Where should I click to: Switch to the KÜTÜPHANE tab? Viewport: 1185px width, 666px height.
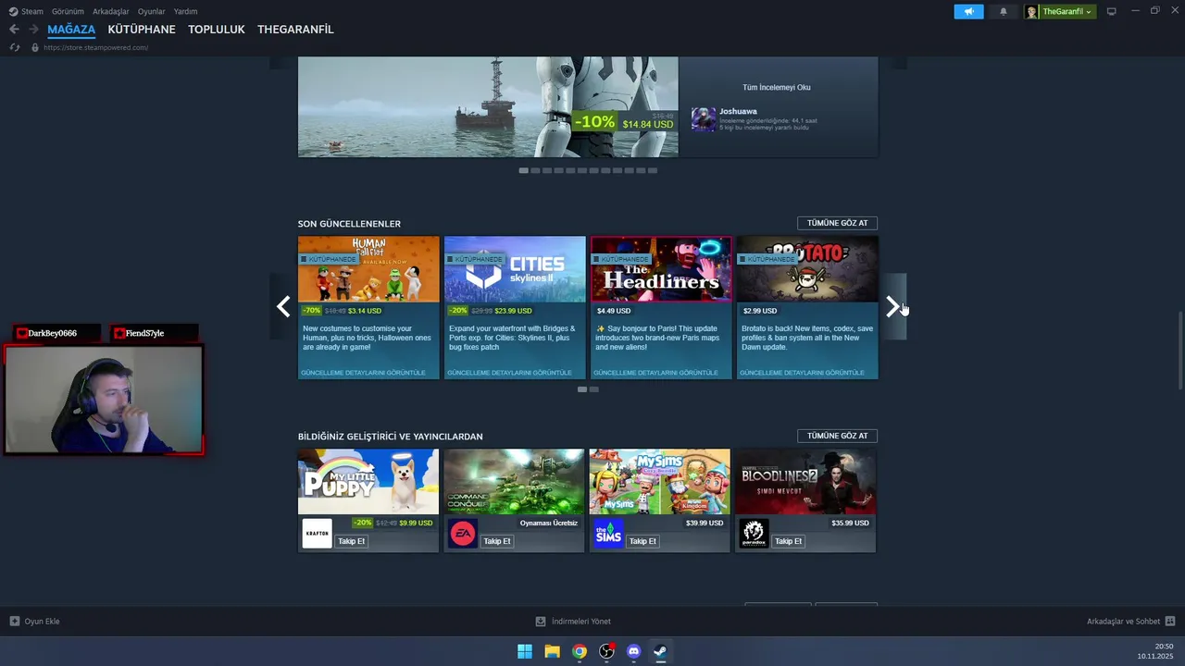pos(142,30)
